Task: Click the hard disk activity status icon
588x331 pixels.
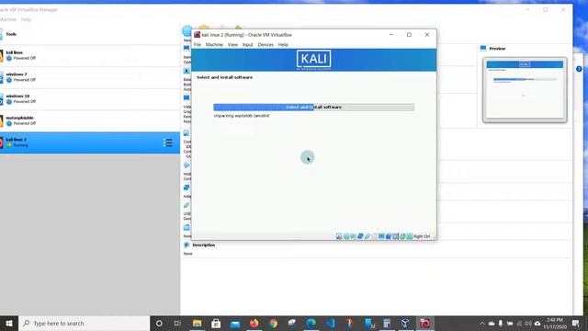Action: [x=339, y=236]
